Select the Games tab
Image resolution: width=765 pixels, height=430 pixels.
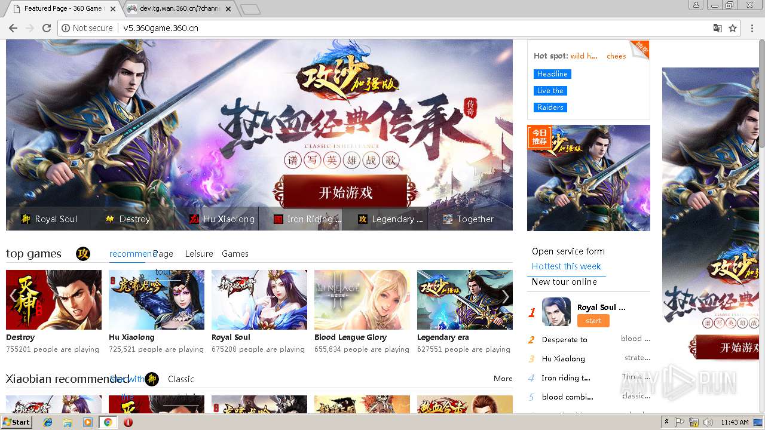tap(235, 254)
